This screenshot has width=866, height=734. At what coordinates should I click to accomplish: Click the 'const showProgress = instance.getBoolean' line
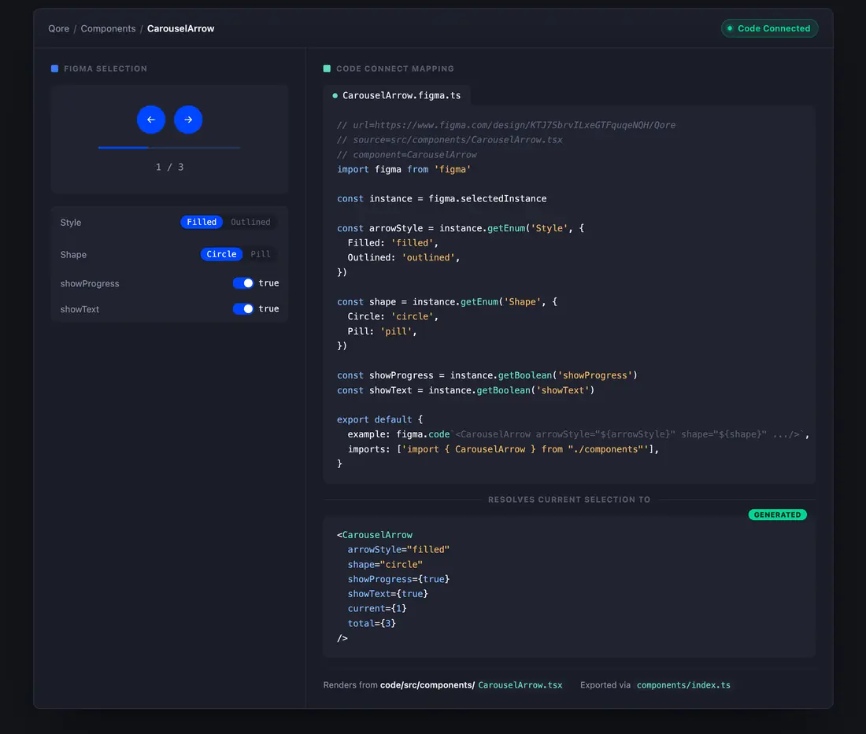tap(487, 375)
